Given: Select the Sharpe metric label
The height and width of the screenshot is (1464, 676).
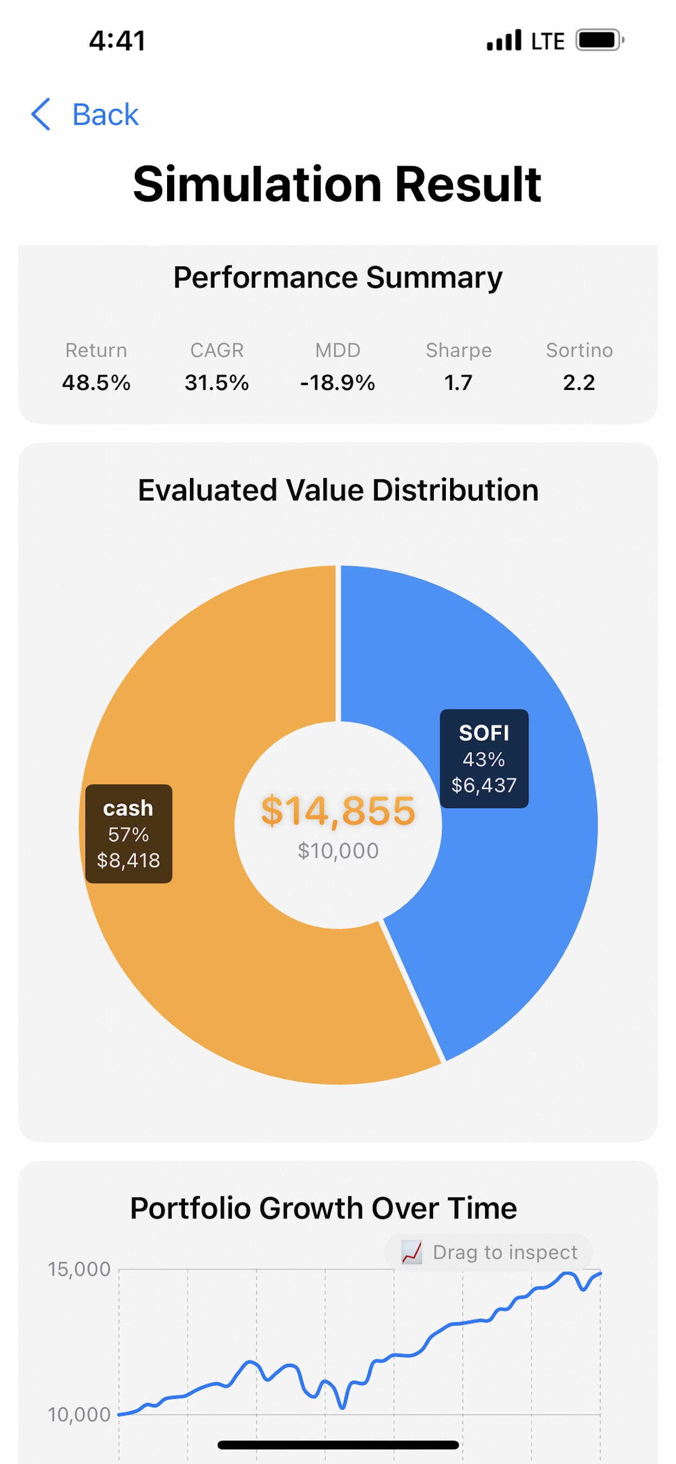Looking at the screenshot, I should tap(458, 351).
